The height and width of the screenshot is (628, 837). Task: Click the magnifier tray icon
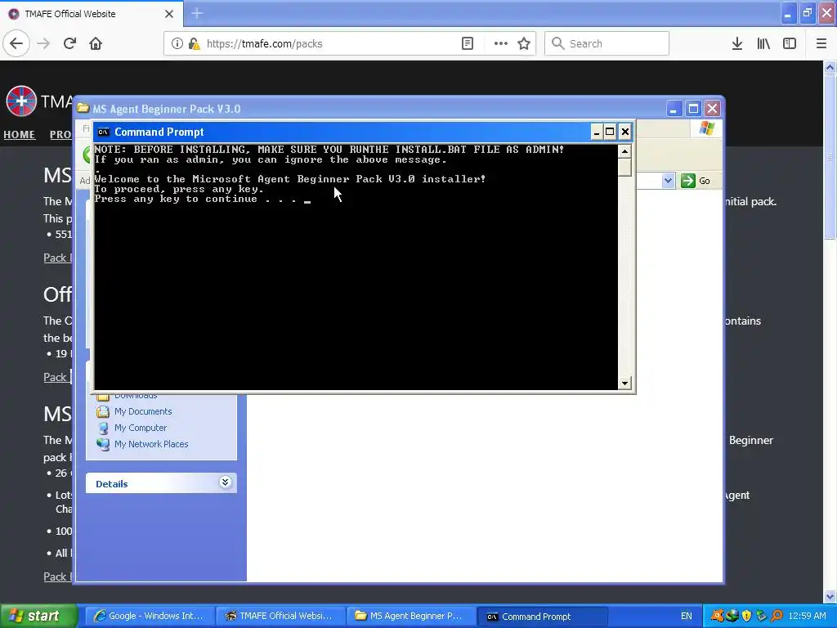pyautogui.click(x=777, y=616)
